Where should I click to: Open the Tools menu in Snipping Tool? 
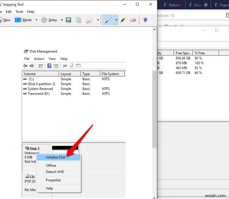pos(19,12)
